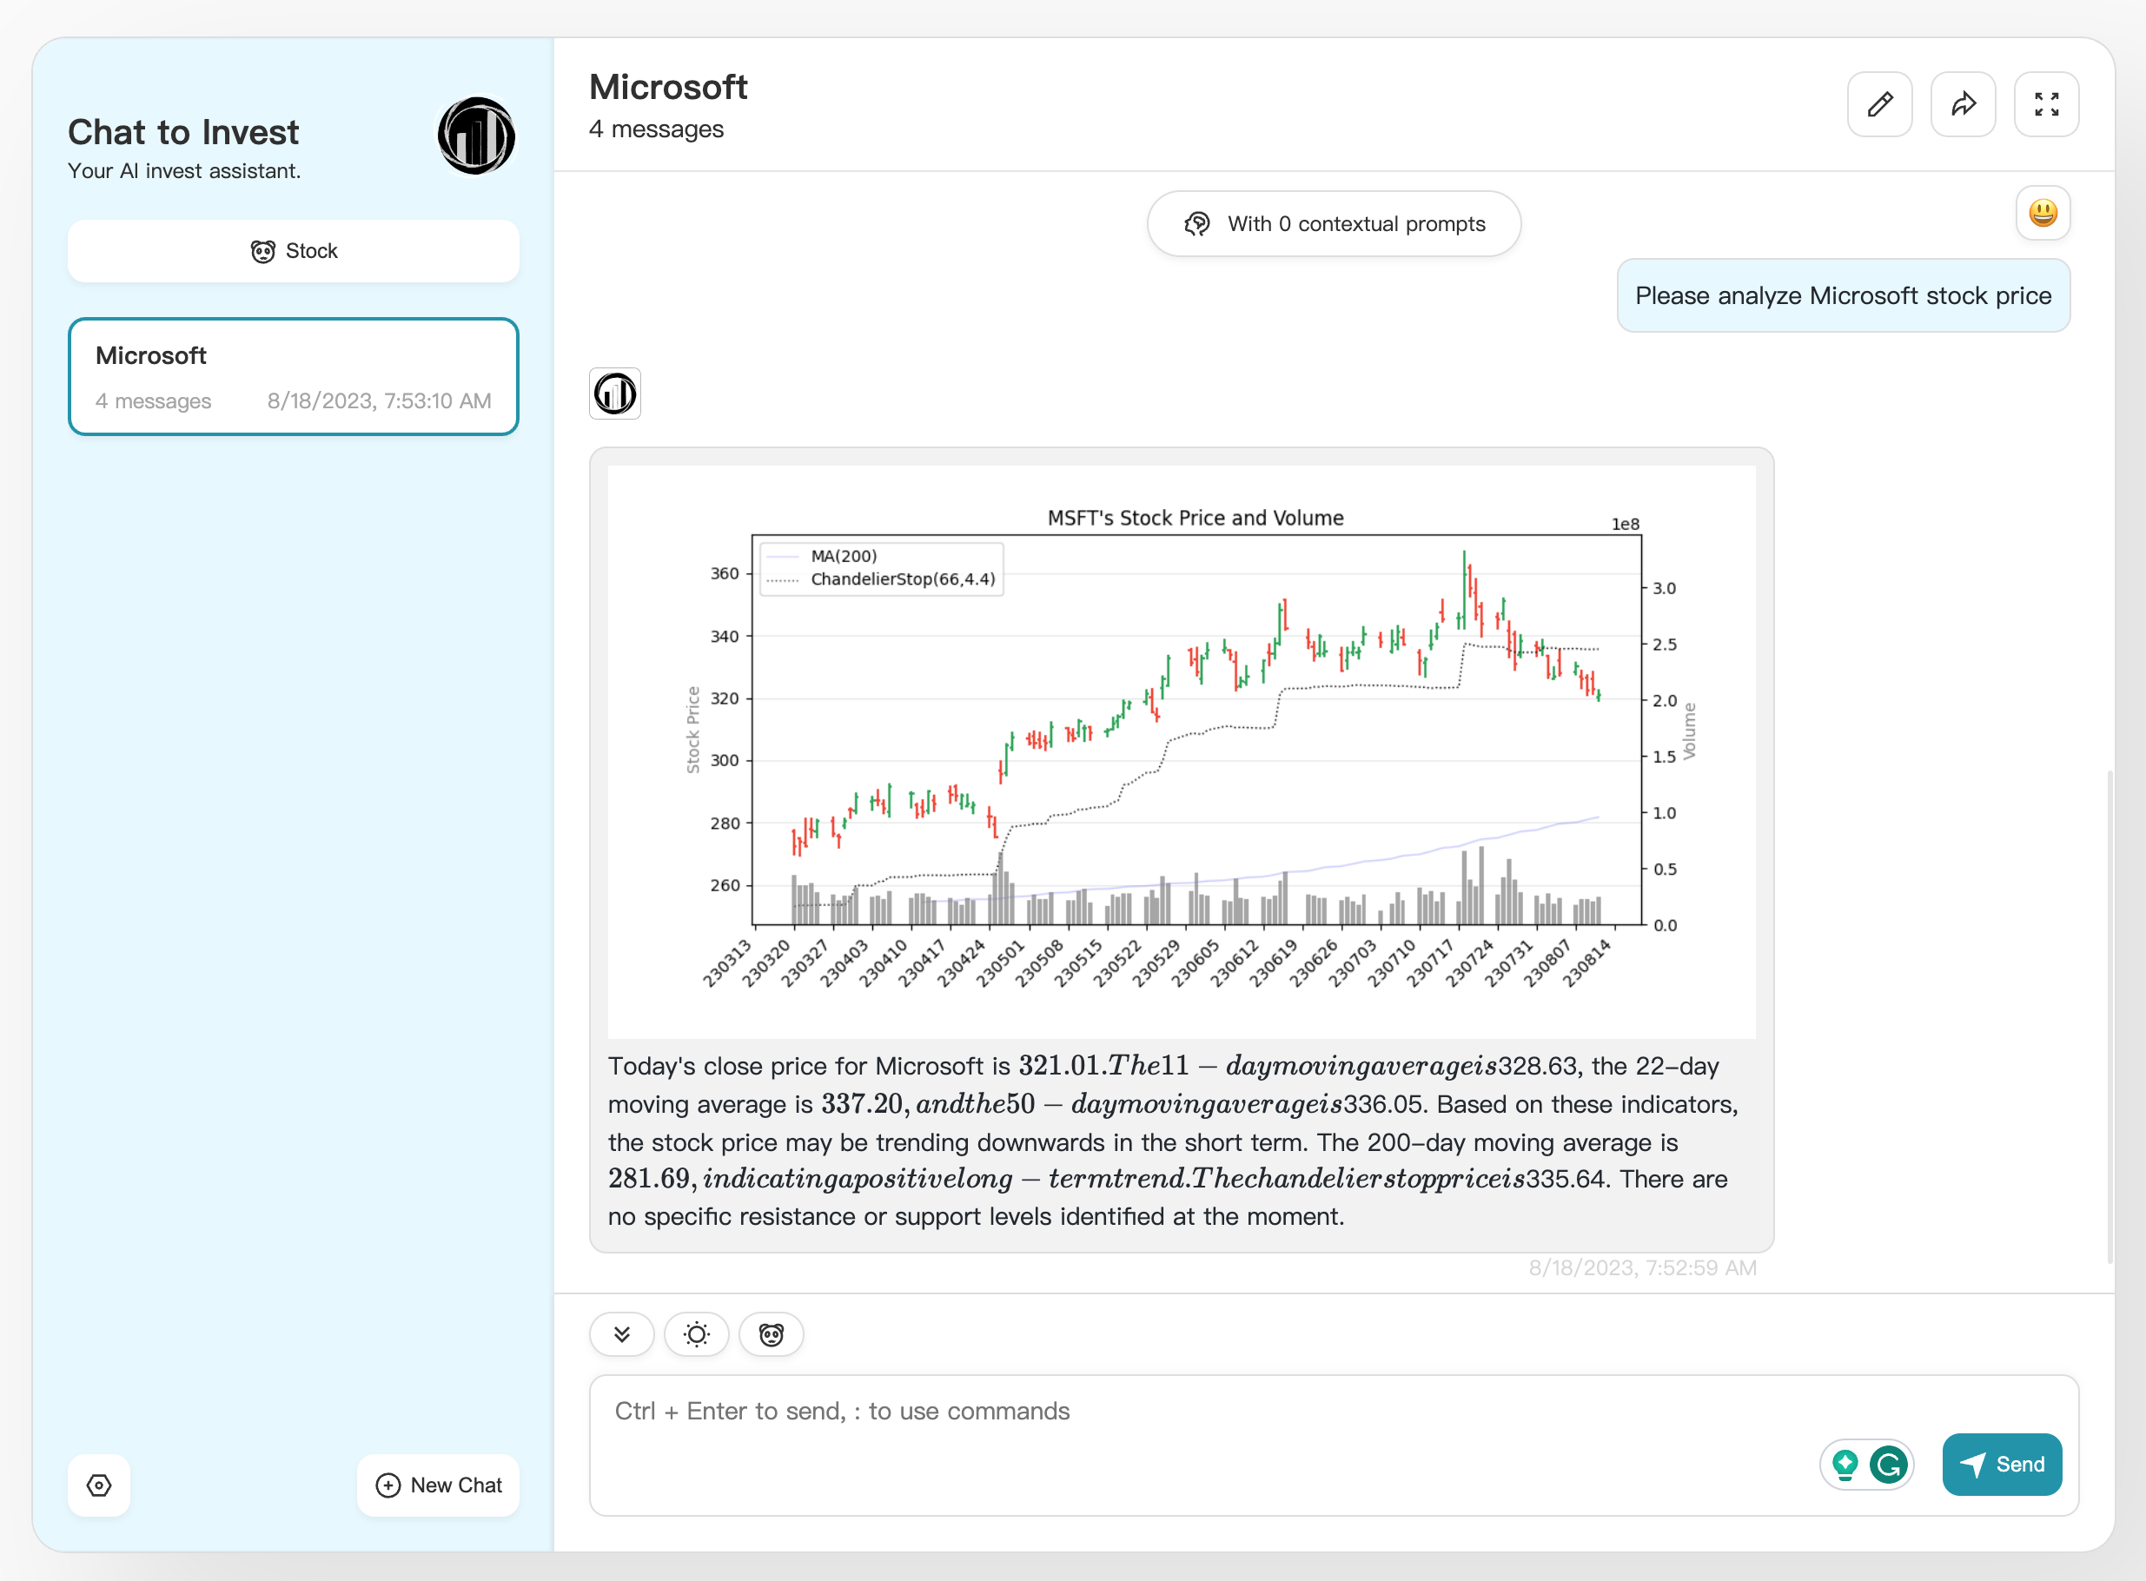2146x1581 pixels.
Task: Click the sidebar timestamp 8/18/2023, 7:53:10 AM
Action: tap(379, 401)
